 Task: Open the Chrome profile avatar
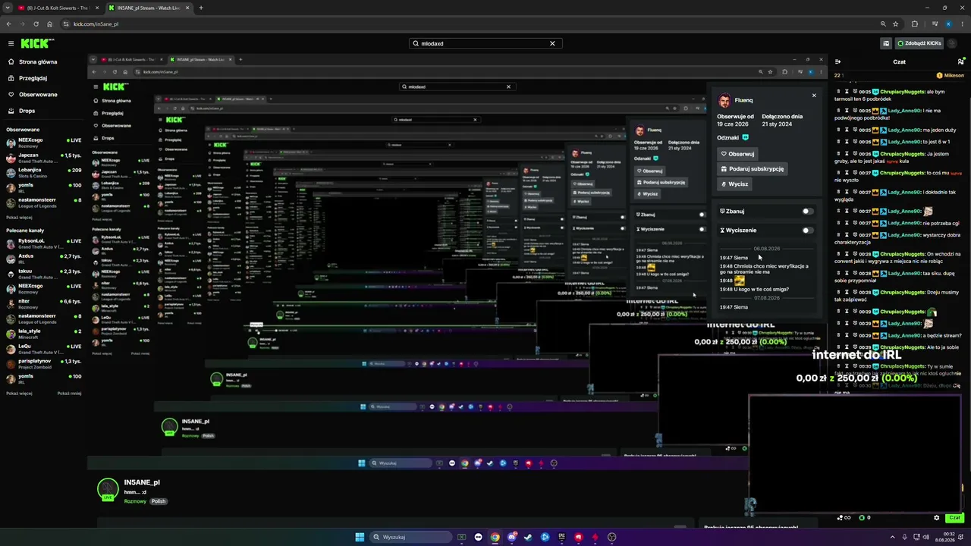(x=948, y=24)
